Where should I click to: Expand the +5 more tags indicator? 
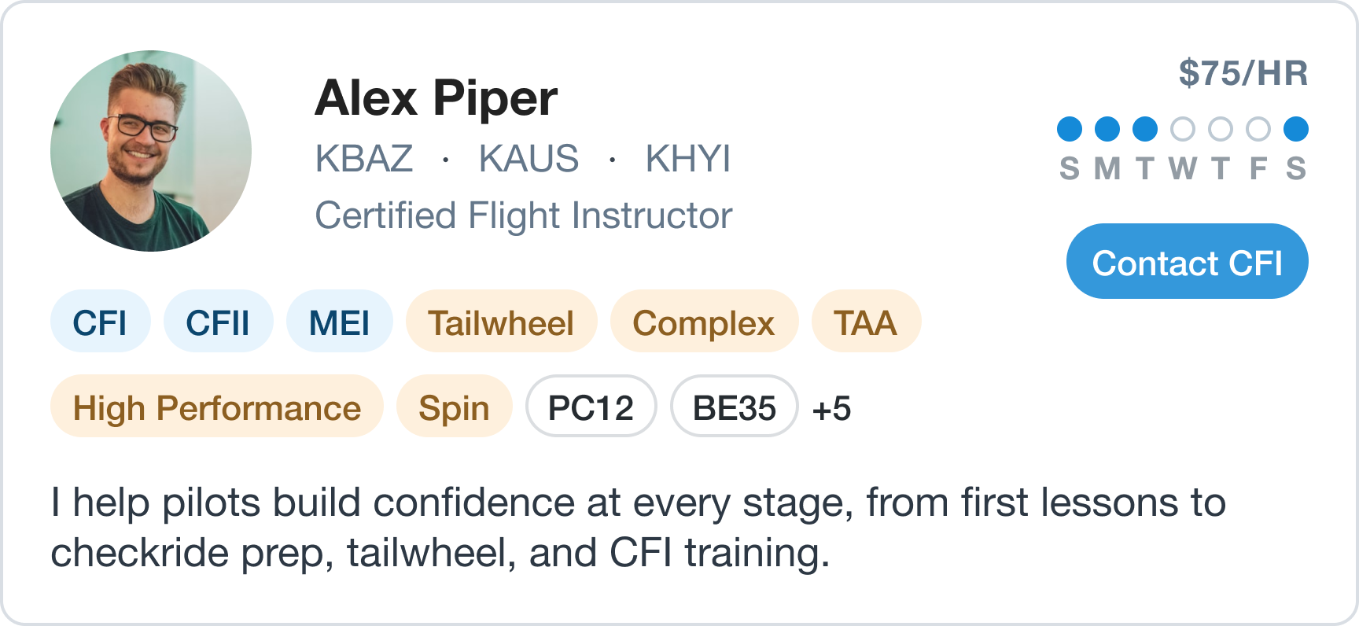point(831,409)
